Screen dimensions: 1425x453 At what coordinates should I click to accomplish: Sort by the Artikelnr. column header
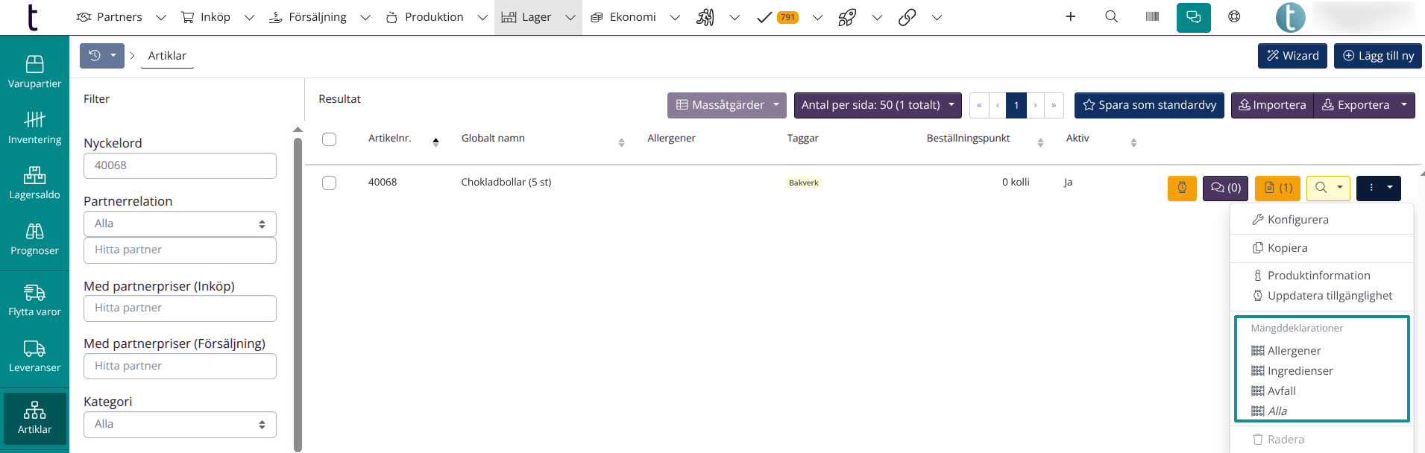tap(390, 139)
